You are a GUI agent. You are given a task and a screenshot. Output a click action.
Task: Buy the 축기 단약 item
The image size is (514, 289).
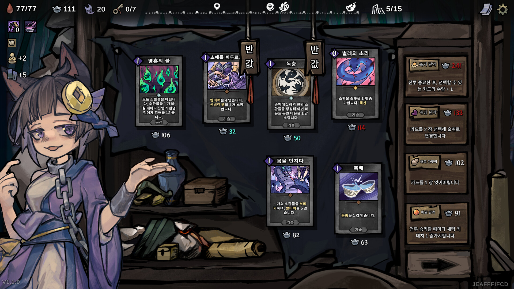436,77
